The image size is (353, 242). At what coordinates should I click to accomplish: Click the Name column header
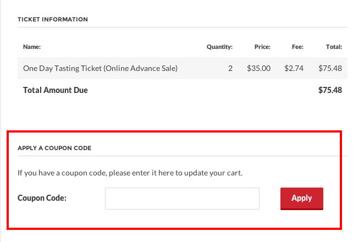[x=32, y=47]
